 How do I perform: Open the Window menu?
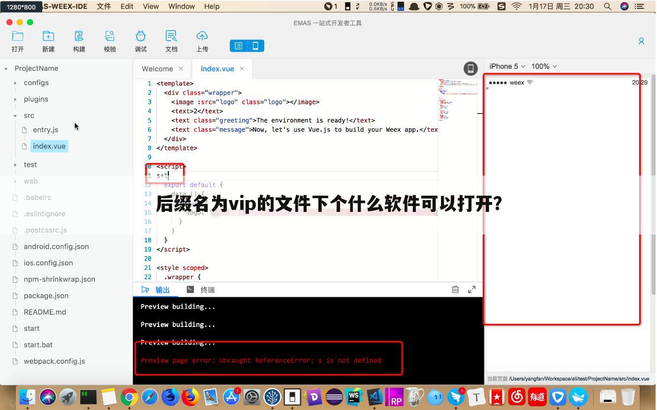(182, 6)
